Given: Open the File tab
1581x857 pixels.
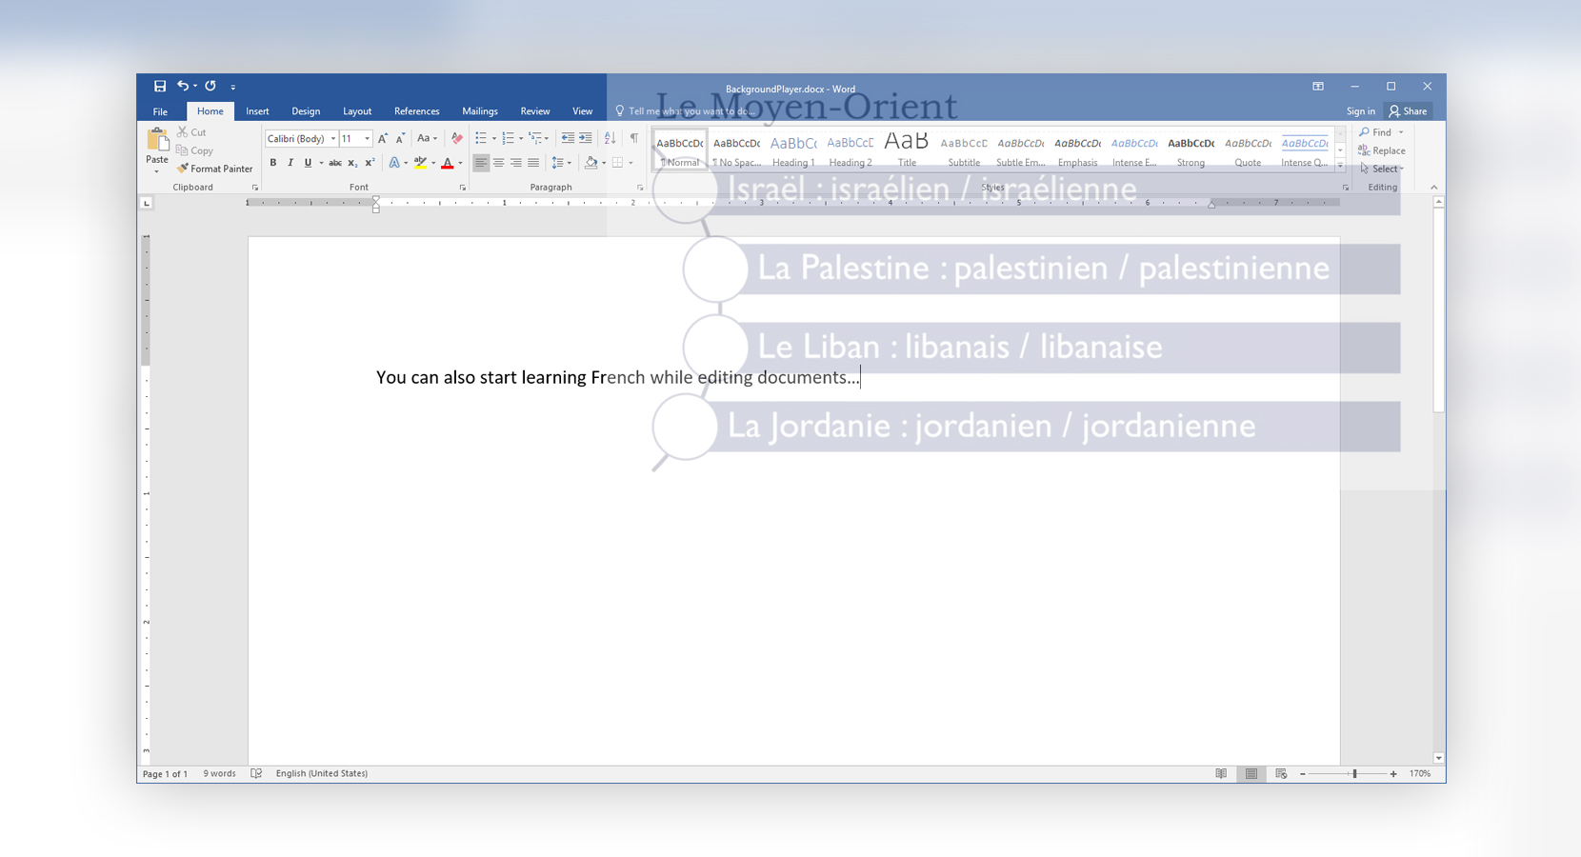Looking at the screenshot, I should pos(160,111).
